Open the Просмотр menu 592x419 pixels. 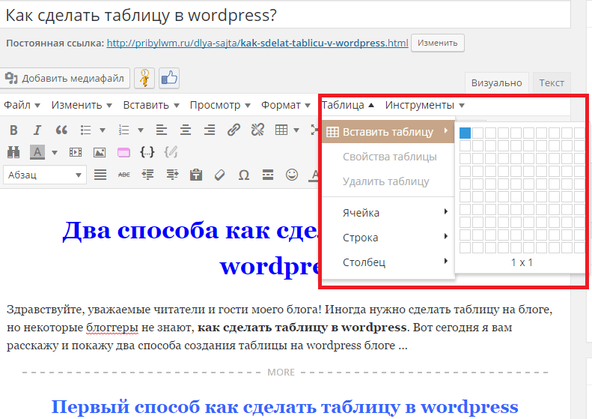220,105
